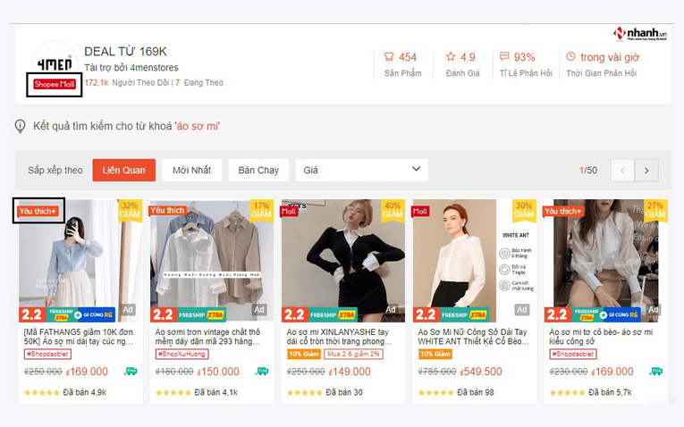Click the 454 products shop icon
Viewport: 684px width, 427px height.
pyautogui.click(x=389, y=56)
